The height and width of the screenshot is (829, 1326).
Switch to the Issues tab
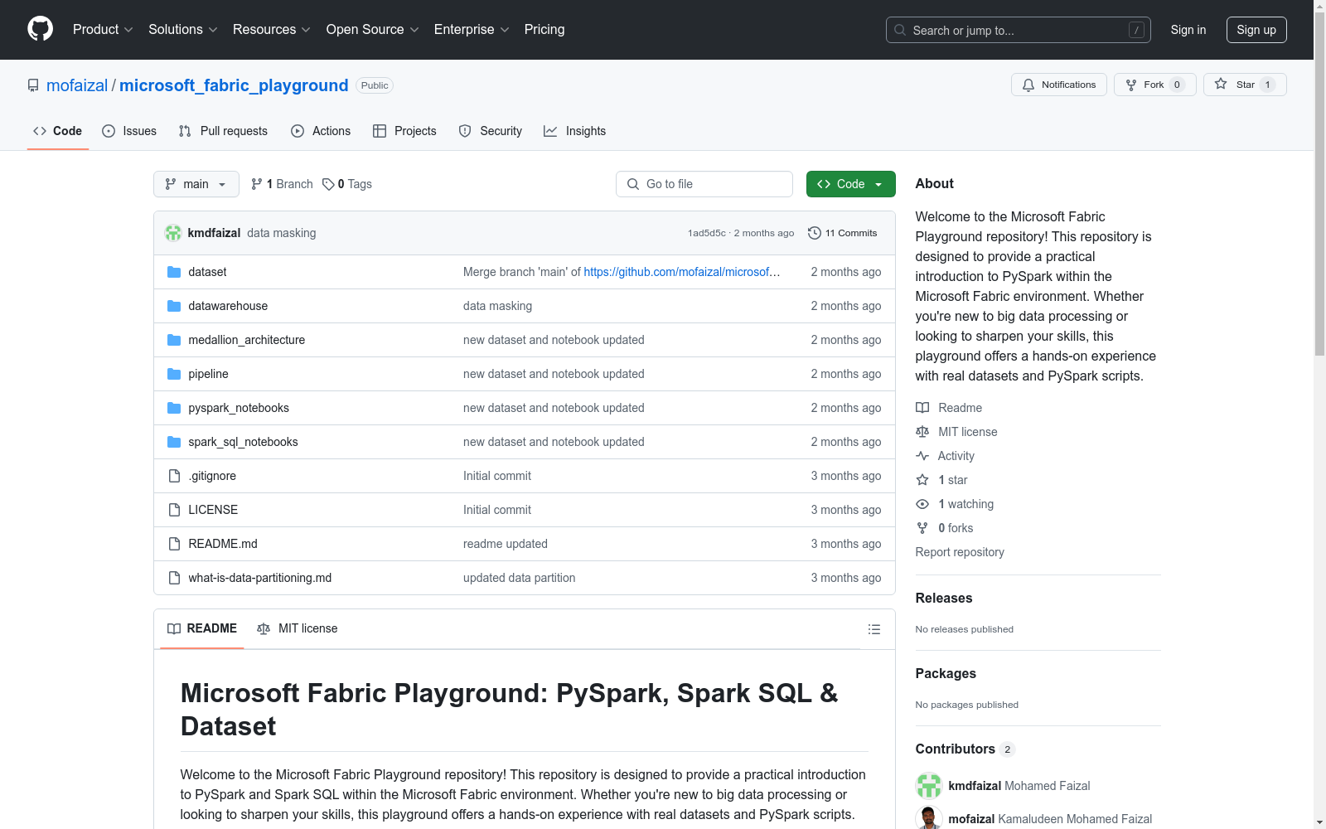129,131
